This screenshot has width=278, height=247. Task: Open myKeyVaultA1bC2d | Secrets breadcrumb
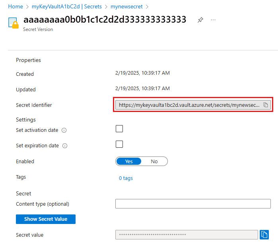[x=67, y=6]
